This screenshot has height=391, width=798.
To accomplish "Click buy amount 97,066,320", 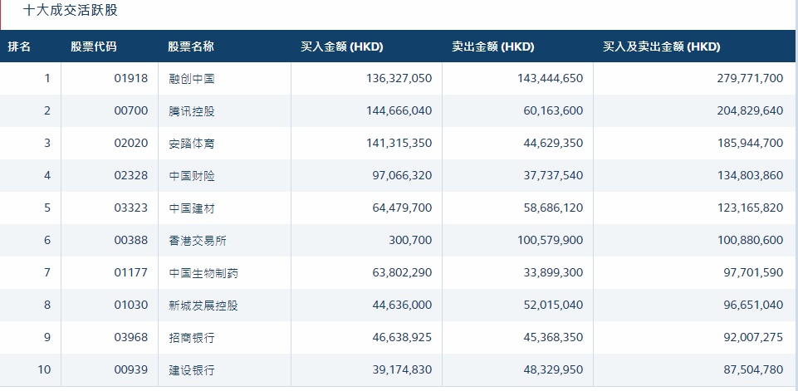I will point(402,176).
